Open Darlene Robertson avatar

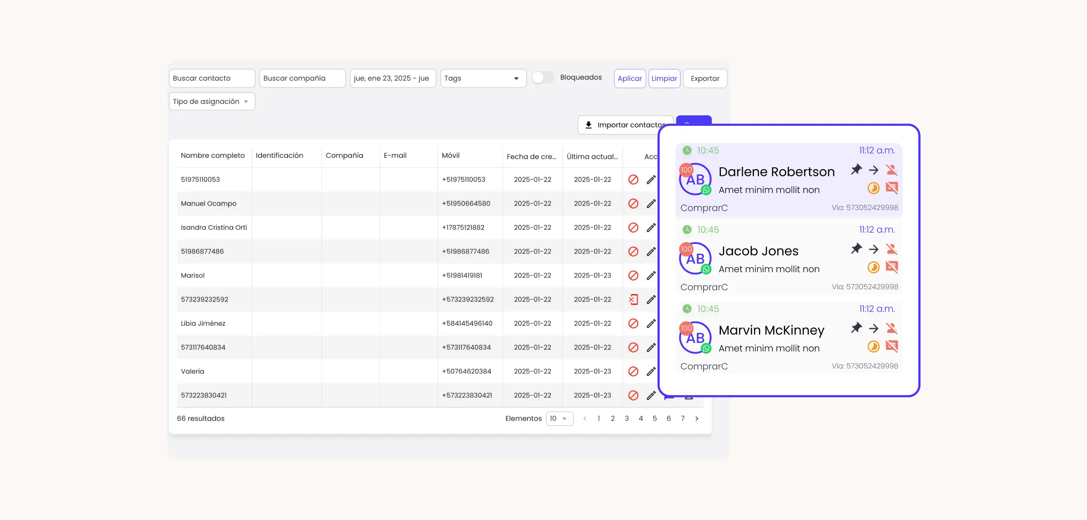pyautogui.click(x=695, y=179)
